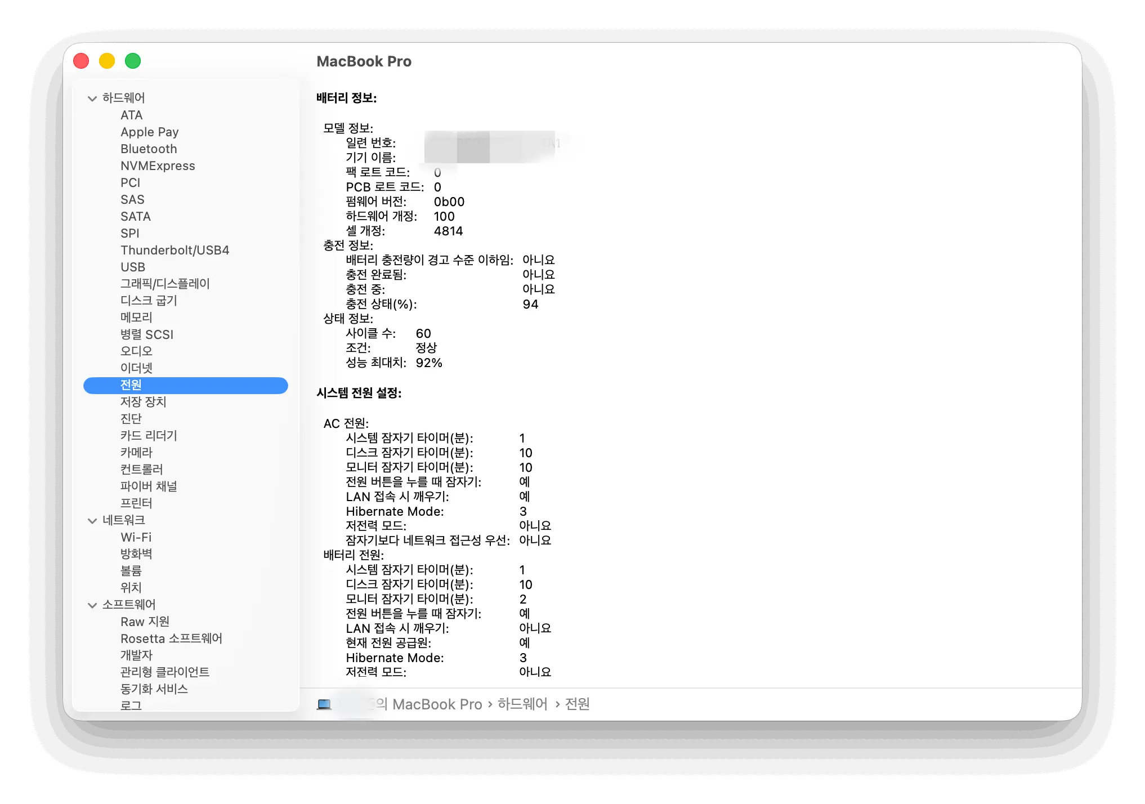Open 그래픽/디스플레이 section

tap(165, 284)
